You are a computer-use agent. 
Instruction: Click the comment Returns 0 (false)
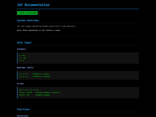pyautogui.click(x=41, y=77)
